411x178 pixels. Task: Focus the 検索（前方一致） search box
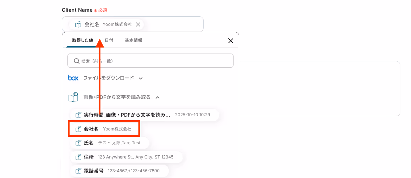point(150,61)
